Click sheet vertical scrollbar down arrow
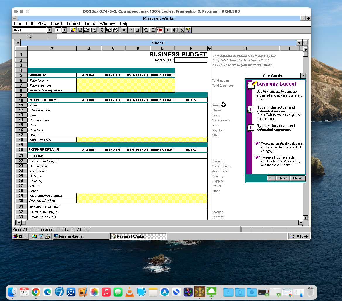The image size is (342, 301). click(x=305, y=217)
